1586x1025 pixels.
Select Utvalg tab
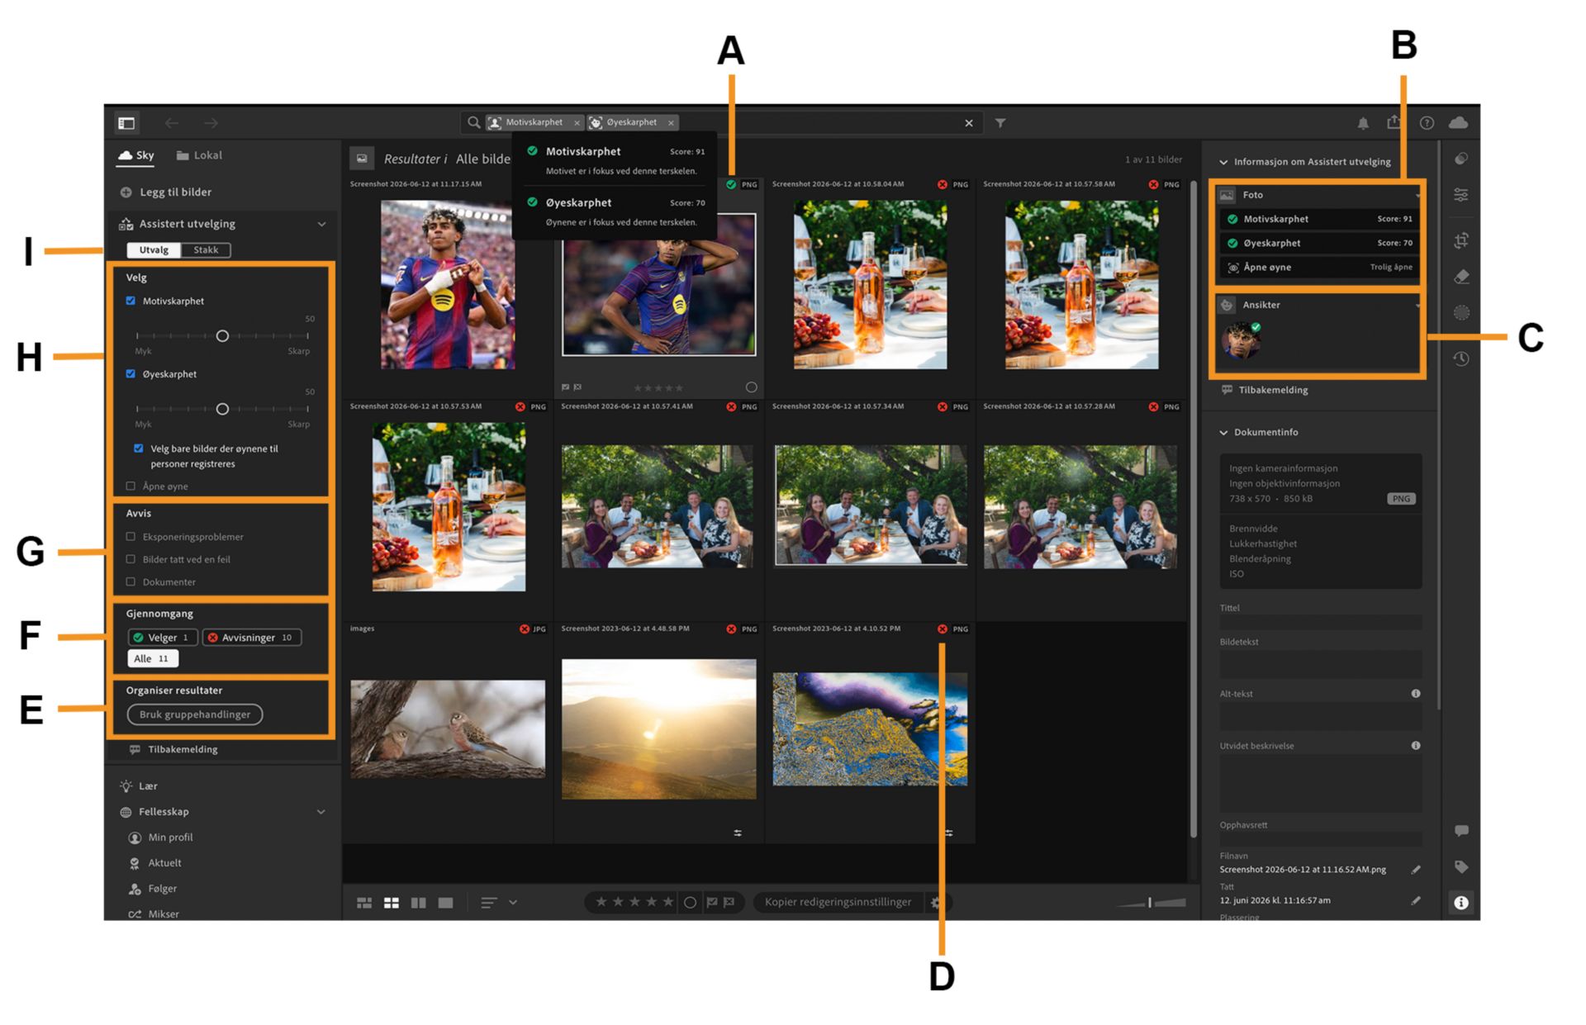154,249
